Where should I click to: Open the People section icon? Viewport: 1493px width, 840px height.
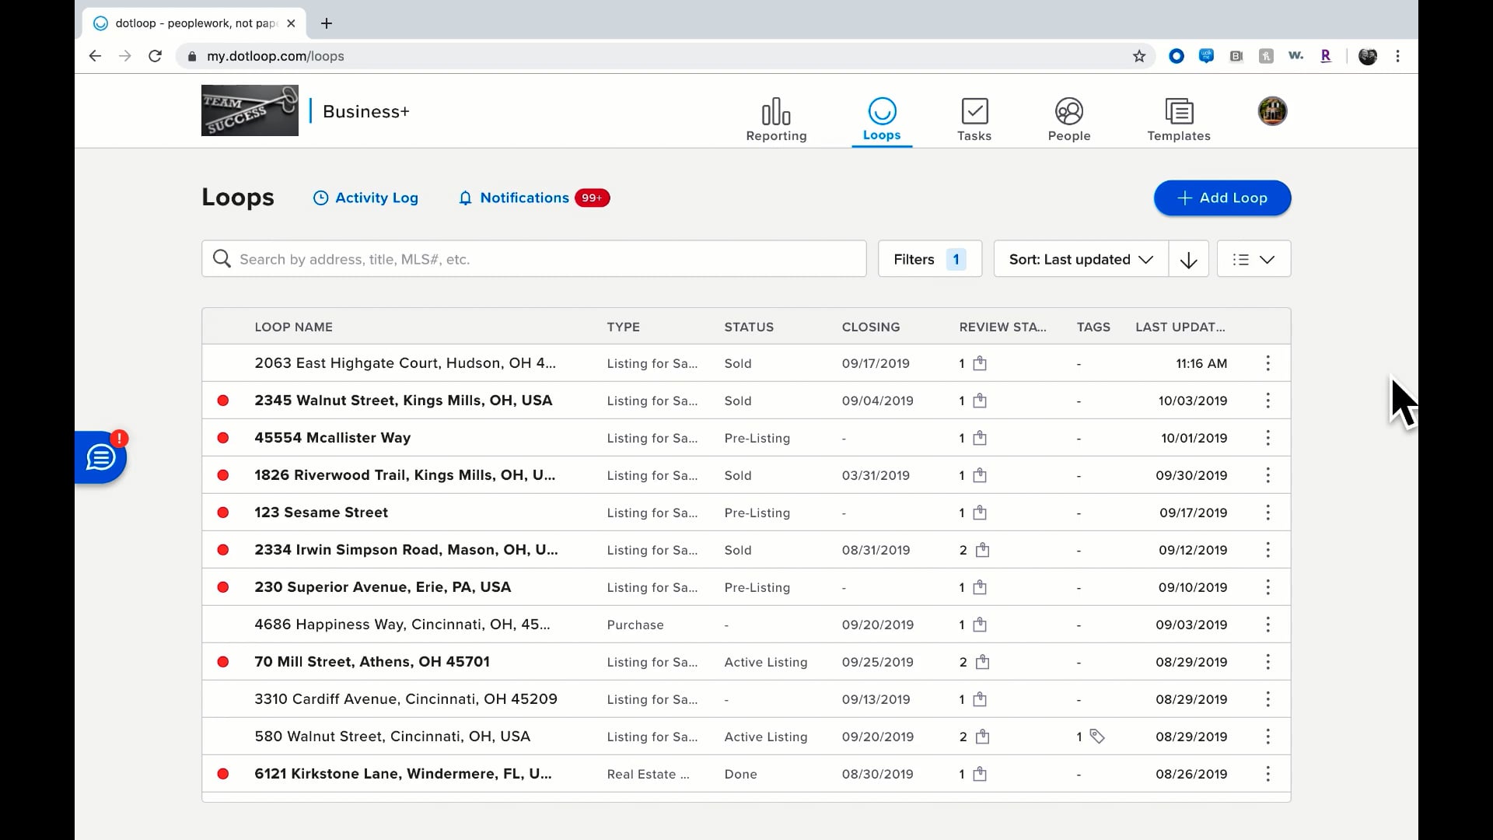coord(1068,112)
